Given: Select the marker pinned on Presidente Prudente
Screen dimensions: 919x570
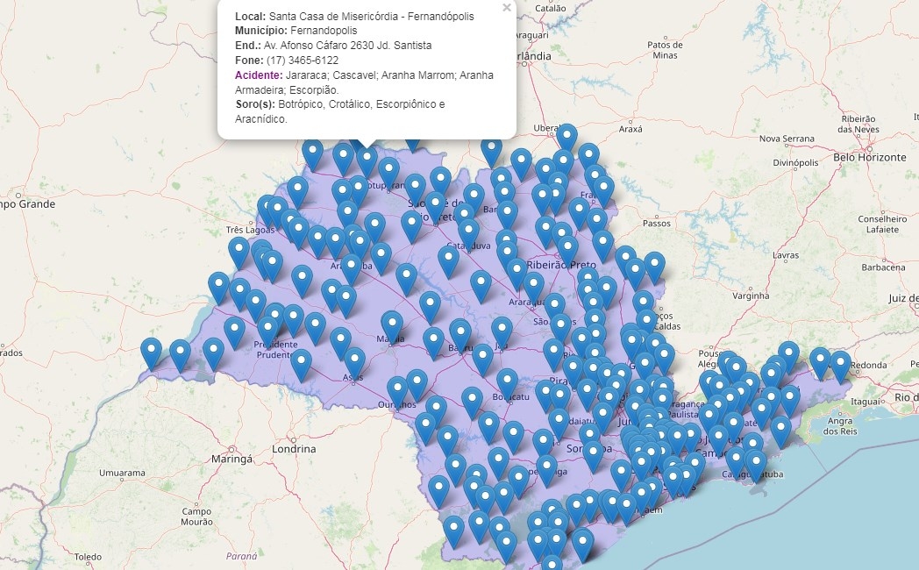Looking at the screenshot, I should 268,330.
